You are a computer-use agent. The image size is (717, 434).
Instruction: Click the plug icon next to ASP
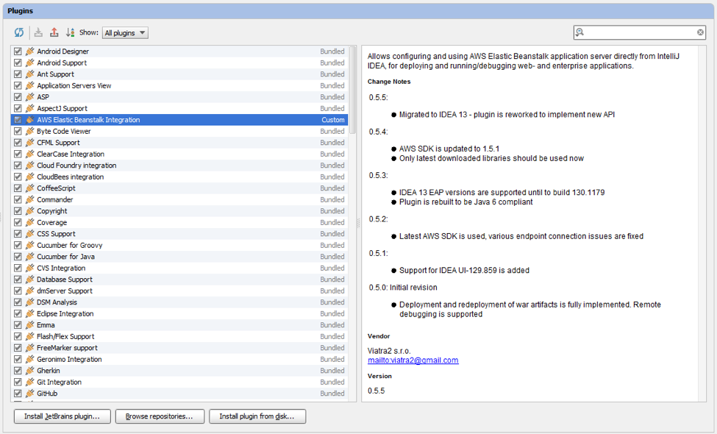pyautogui.click(x=29, y=97)
